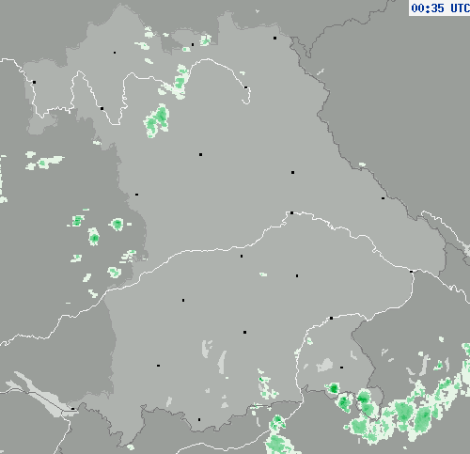
Task: Click the 00:35 UTC timestamp label
Action: (x=440, y=8)
